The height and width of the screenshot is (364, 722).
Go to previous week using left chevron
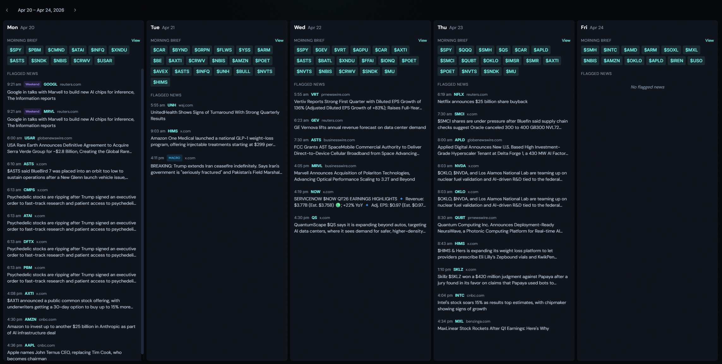point(7,10)
